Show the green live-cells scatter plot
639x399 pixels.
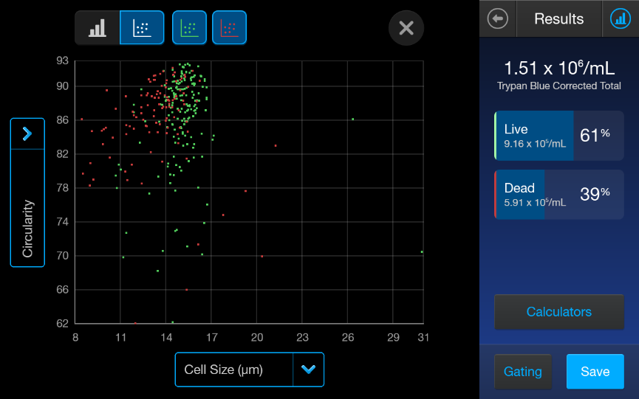[189, 28]
